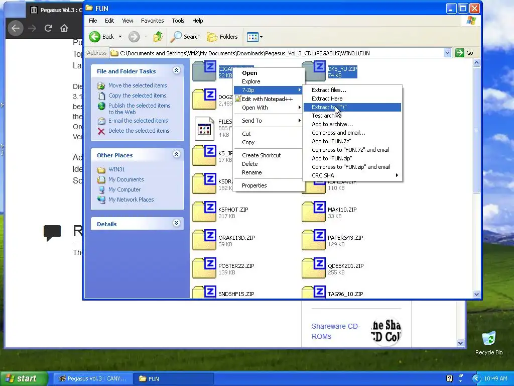Click the Back arrow in FUN window toolbar

[x=95, y=37]
